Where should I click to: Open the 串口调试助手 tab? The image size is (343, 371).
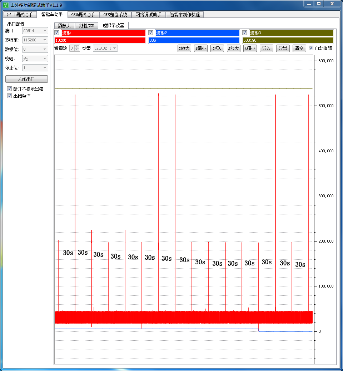click(20, 15)
